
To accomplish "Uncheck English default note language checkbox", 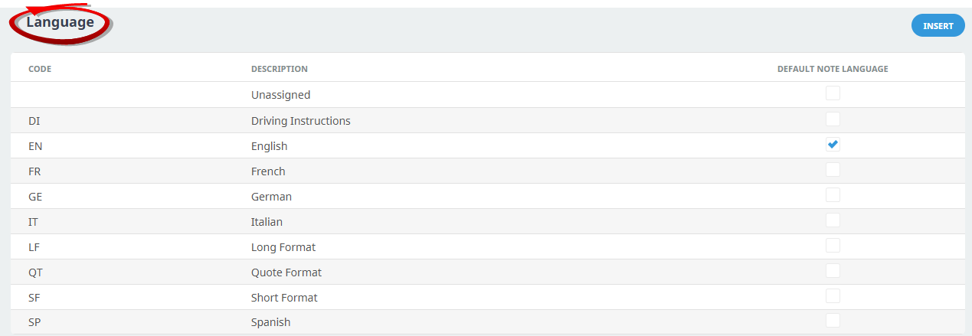I will click(x=833, y=145).
